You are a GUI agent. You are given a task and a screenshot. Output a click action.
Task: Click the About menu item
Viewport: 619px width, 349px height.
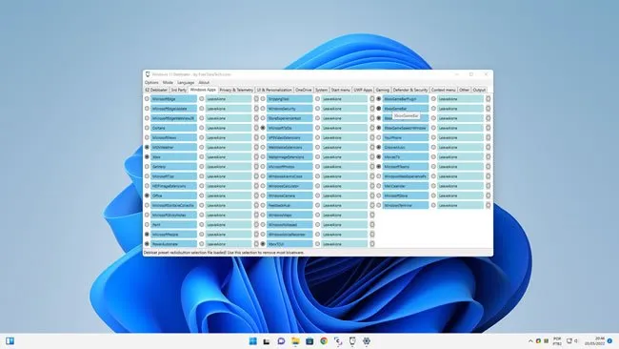coord(204,83)
